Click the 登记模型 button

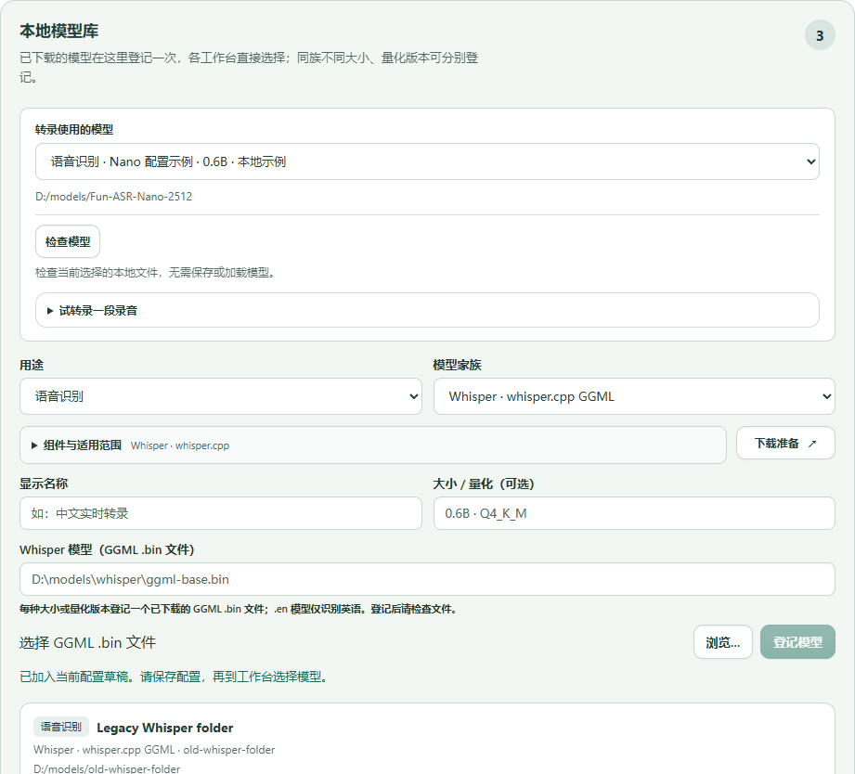(797, 642)
